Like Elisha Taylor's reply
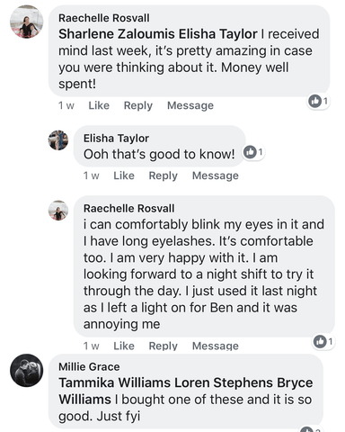The image size is (345, 432). point(124,175)
